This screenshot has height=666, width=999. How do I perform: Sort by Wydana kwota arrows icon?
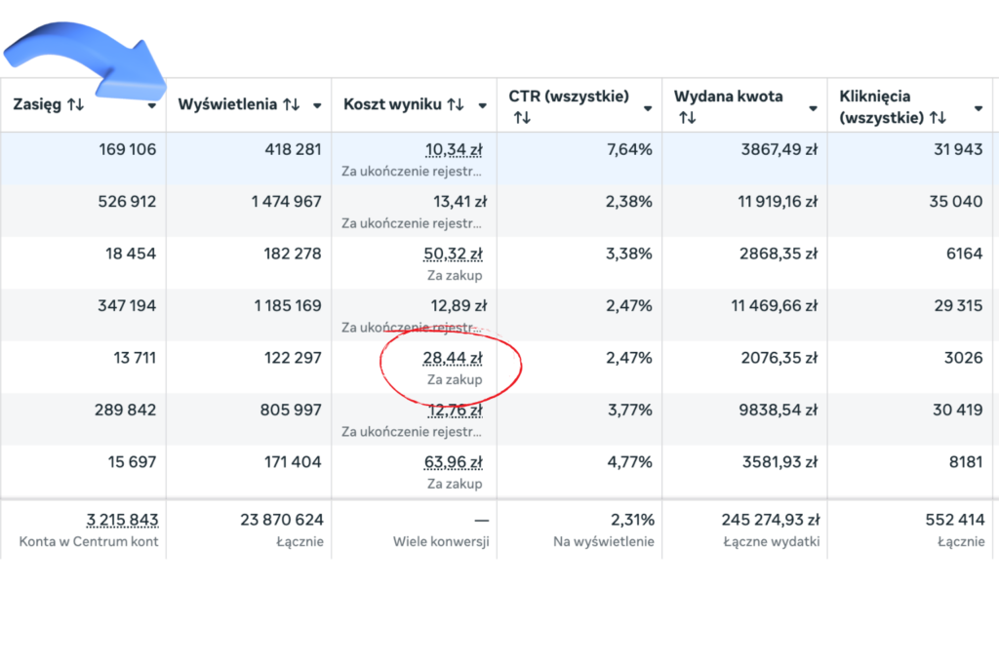688,118
